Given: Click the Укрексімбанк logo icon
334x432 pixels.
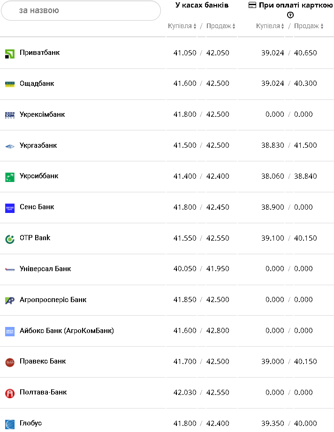Looking at the screenshot, I should (x=10, y=115).
